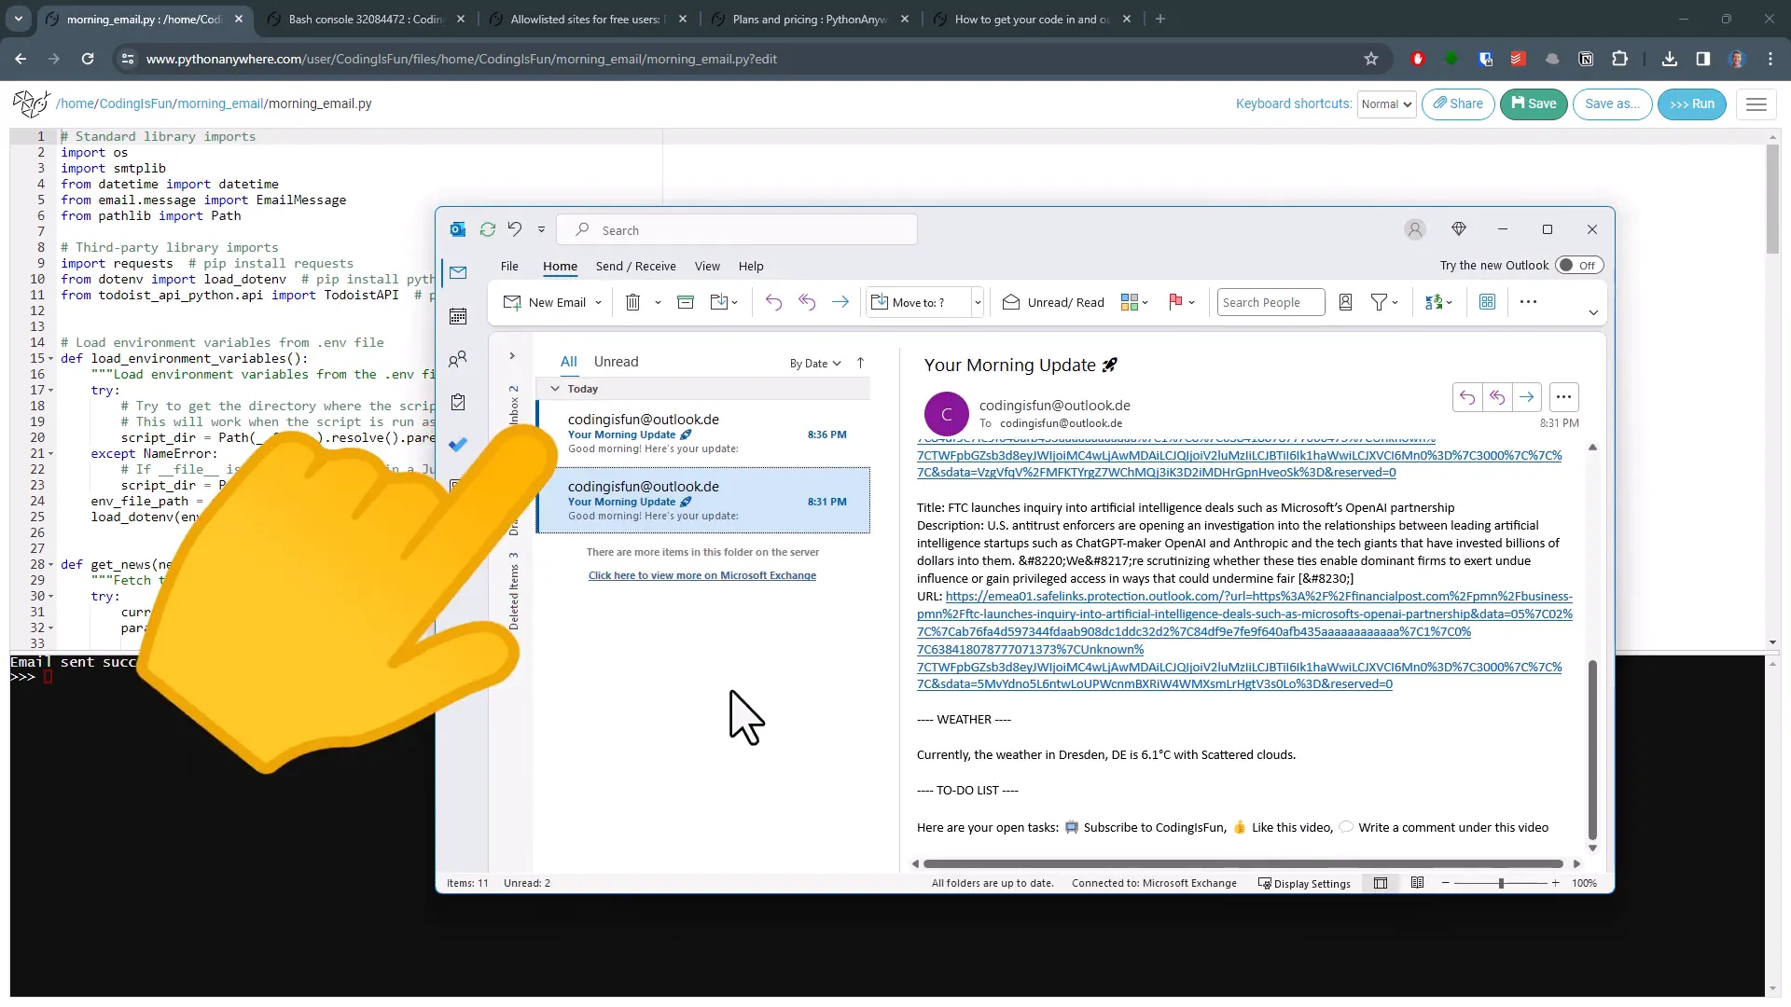The width and height of the screenshot is (1791, 1007).
Task: Click the Filter Email funnel icon
Action: click(x=1379, y=302)
